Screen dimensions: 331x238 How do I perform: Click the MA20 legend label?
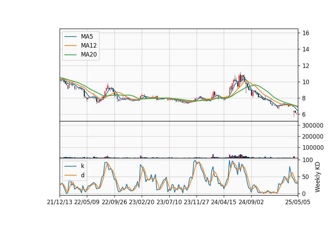pos(89,54)
